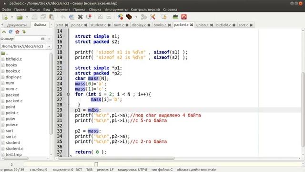Open the Документ menu
This screenshot has height=172, width=305.
[61, 10]
